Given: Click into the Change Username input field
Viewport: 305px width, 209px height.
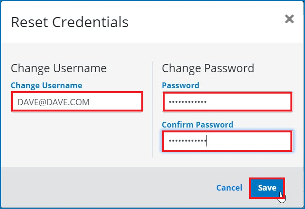Looking at the screenshot, I should [77, 102].
